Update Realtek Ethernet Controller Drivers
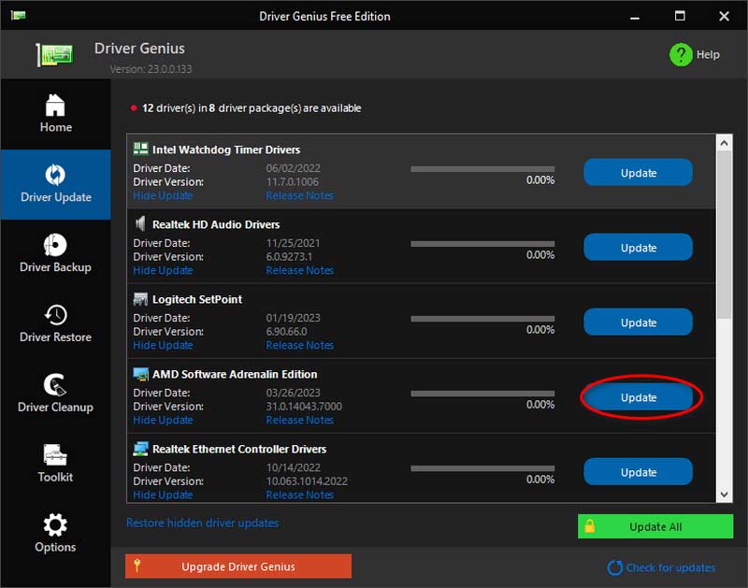 click(x=638, y=472)
